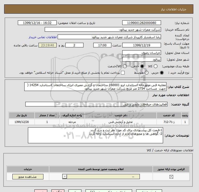Click the province field خراسان رضوی
Viewport: 199px width, 192px height.
(x=142, y=53)
